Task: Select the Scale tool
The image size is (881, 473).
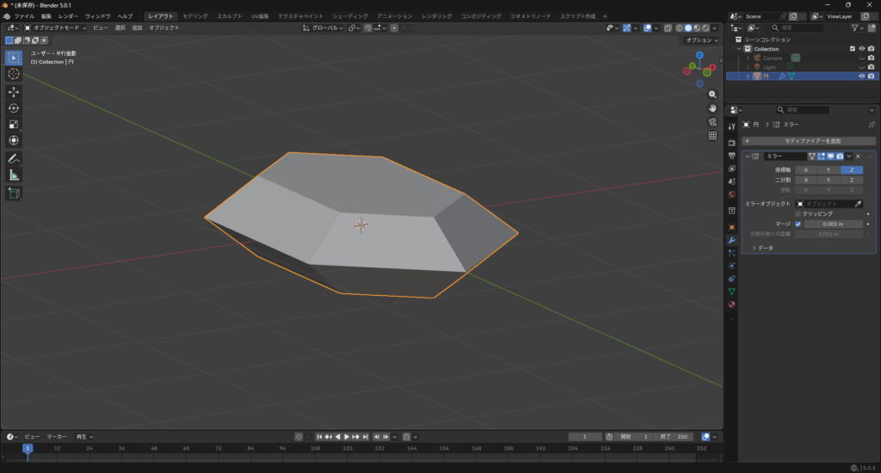Action: [14, 124]
